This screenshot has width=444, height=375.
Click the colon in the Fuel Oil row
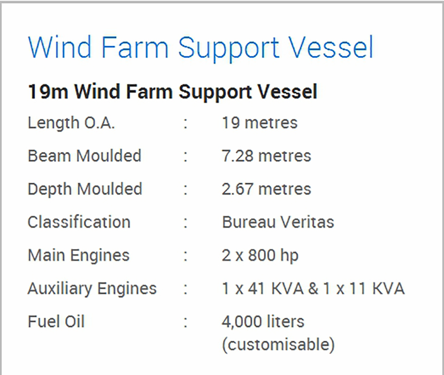click(186, 322)
